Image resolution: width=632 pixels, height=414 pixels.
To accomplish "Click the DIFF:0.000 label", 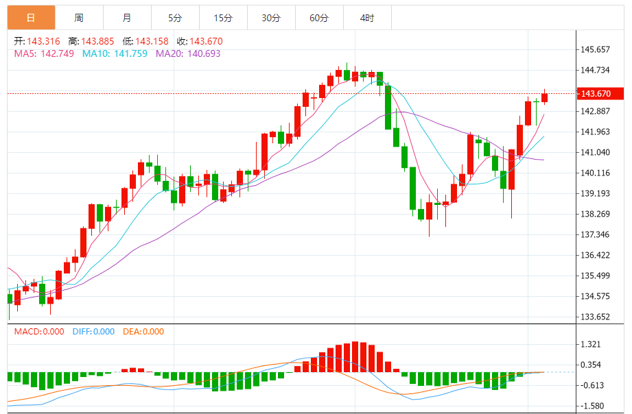I will click(x=93, y=332).
